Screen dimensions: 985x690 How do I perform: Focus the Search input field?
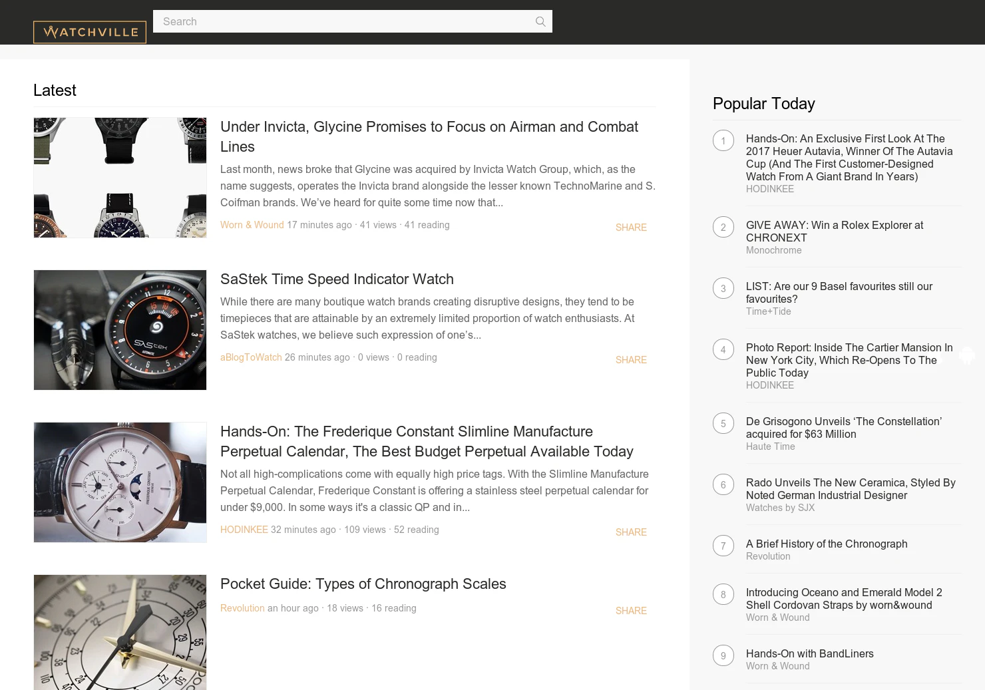353,21
